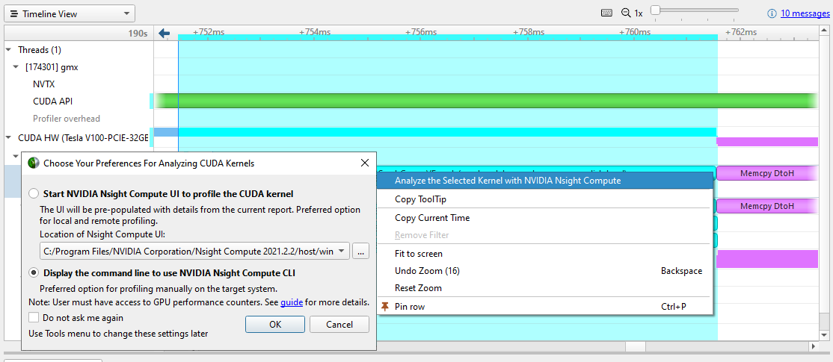Click the cyan CUDA HW kernel bar
The height and width of the screenshot is (362, 833).
pyautogui.click(x=447, y=132)
